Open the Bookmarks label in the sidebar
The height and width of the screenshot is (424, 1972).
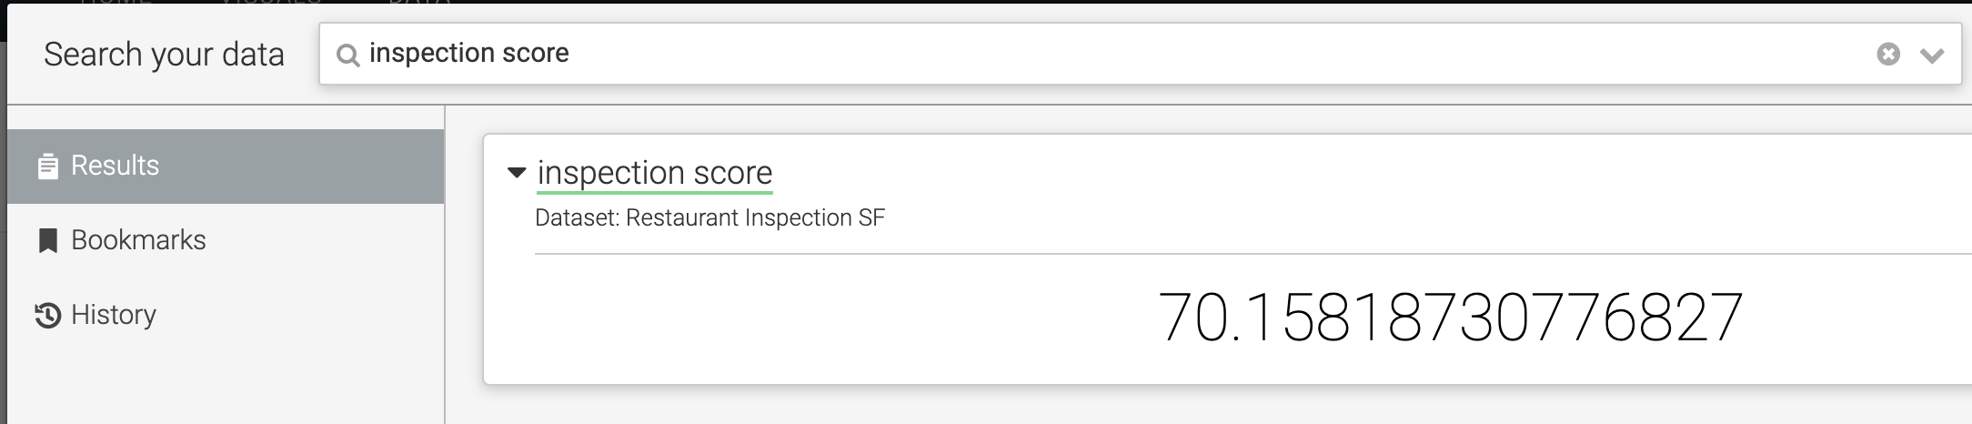pyautogui.click(x=138, y=240)
